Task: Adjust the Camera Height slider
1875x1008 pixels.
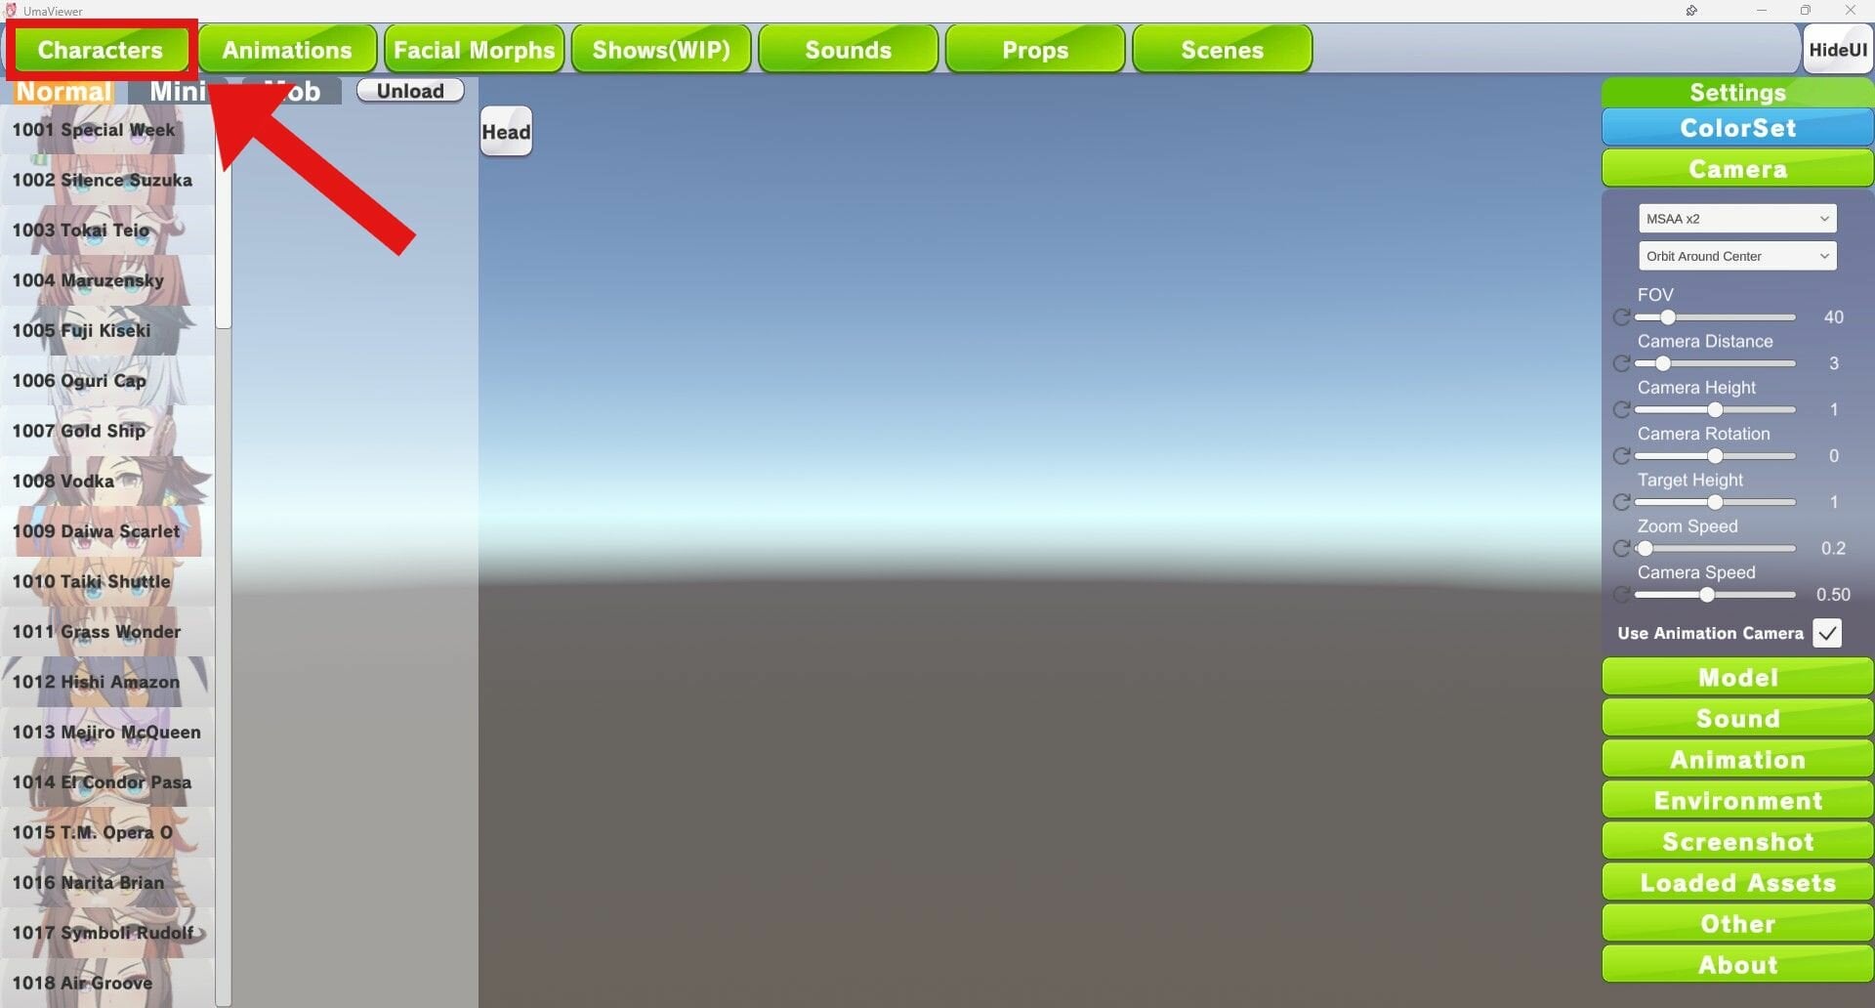Action: click(1715, 409)
